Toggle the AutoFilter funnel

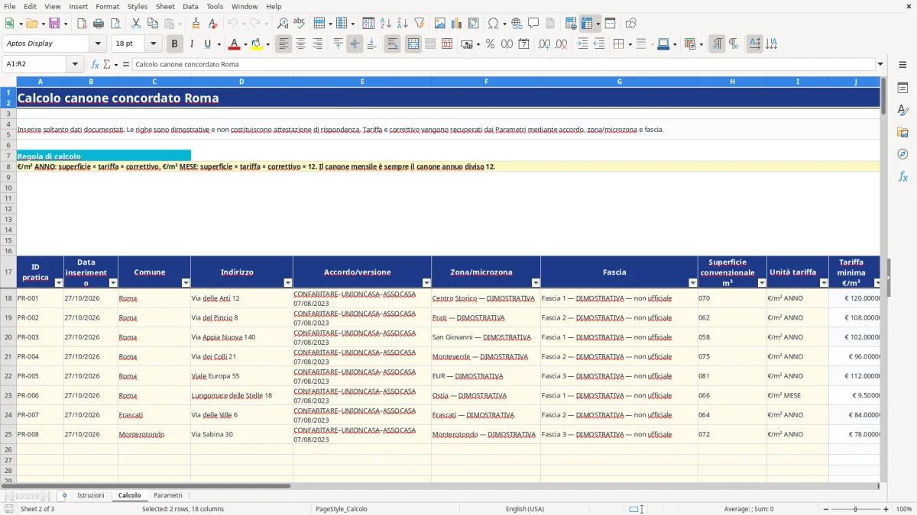pos(419,24)
